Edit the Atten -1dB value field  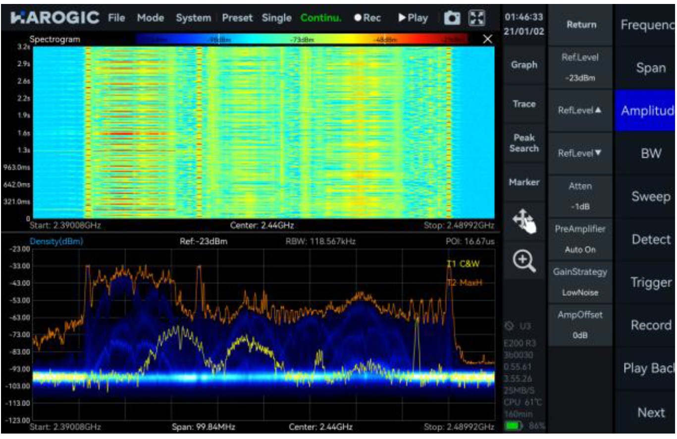(x=580, y=196)
